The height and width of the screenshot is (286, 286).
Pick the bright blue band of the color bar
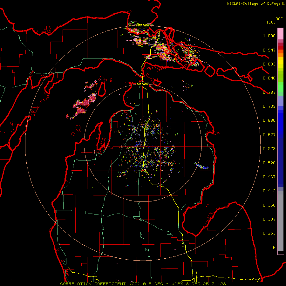tap(281, 124)
